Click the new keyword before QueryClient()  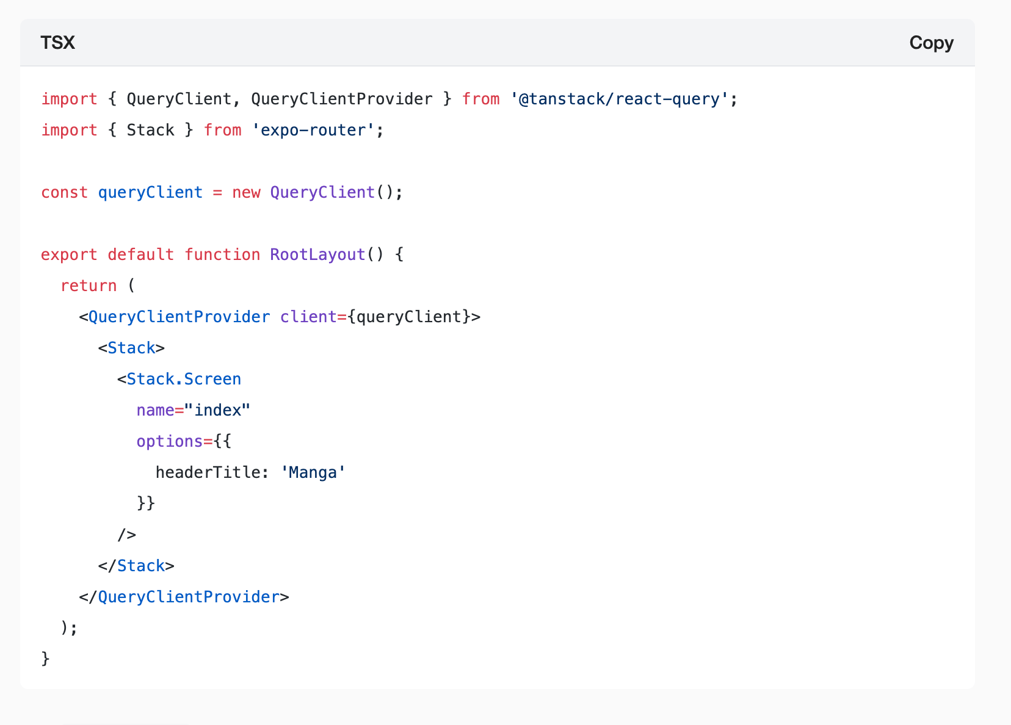[x=246, y=192]
